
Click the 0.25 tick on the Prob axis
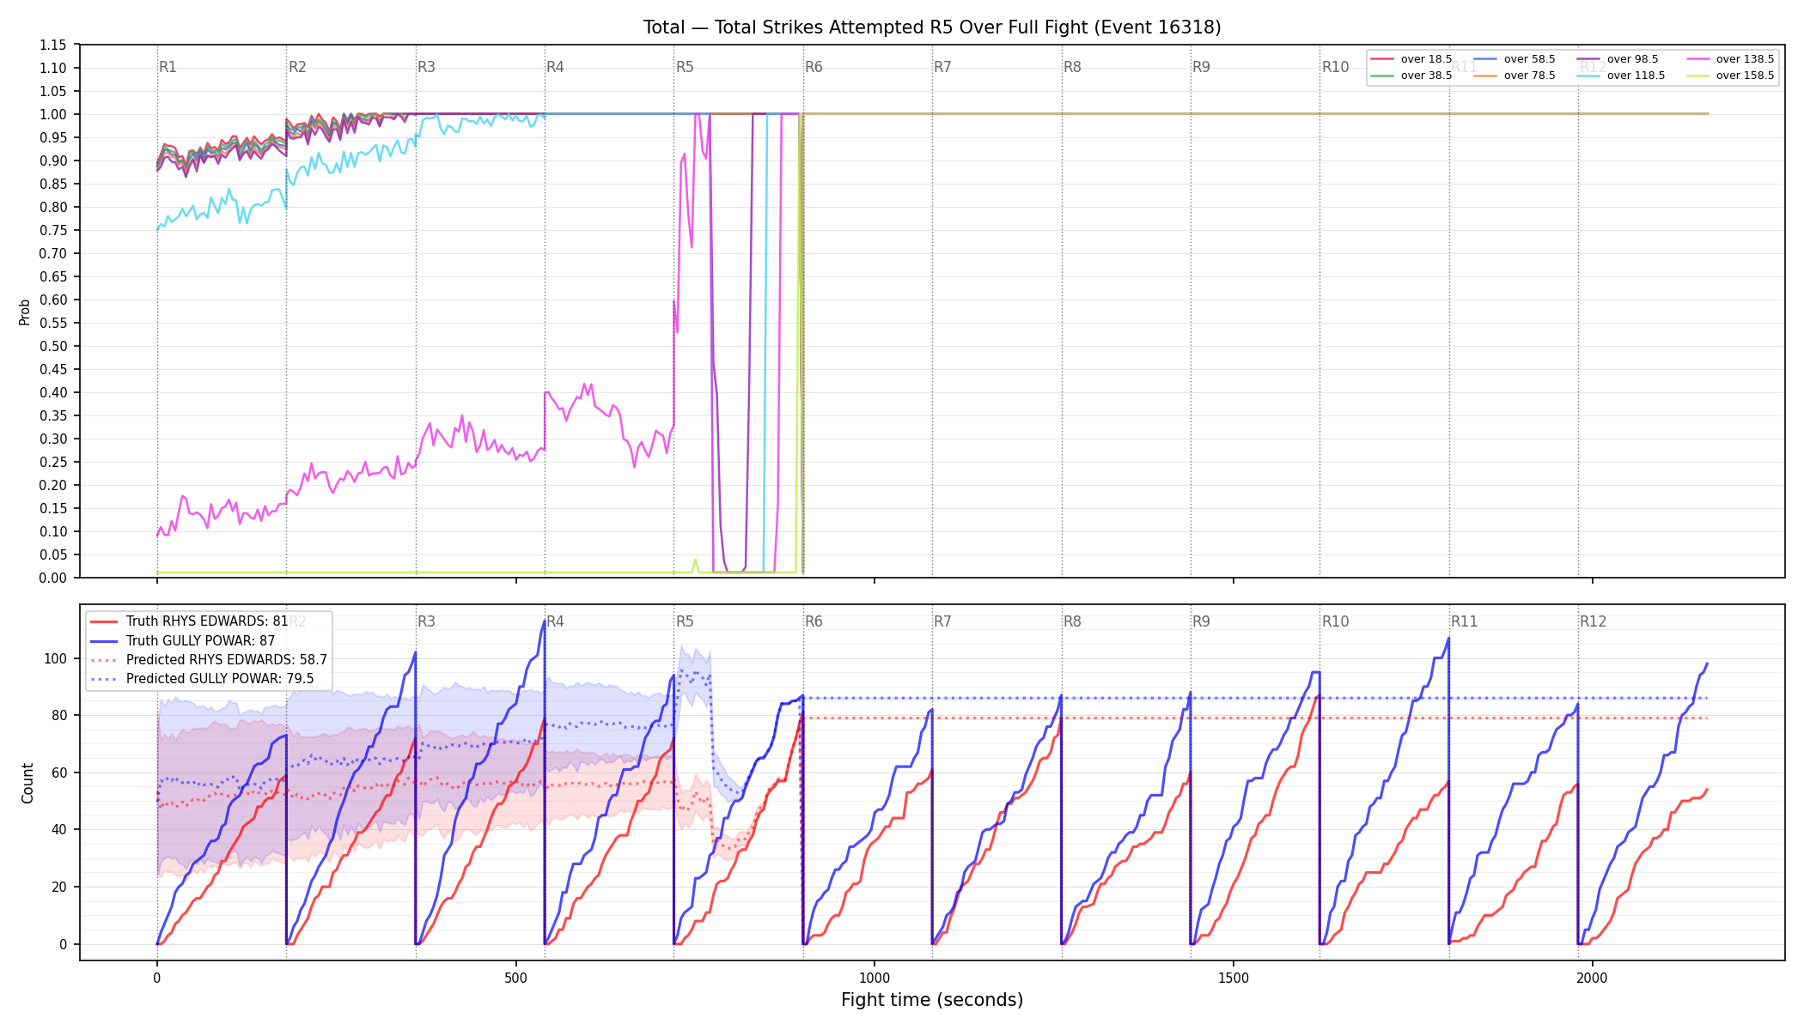(53, 462)
